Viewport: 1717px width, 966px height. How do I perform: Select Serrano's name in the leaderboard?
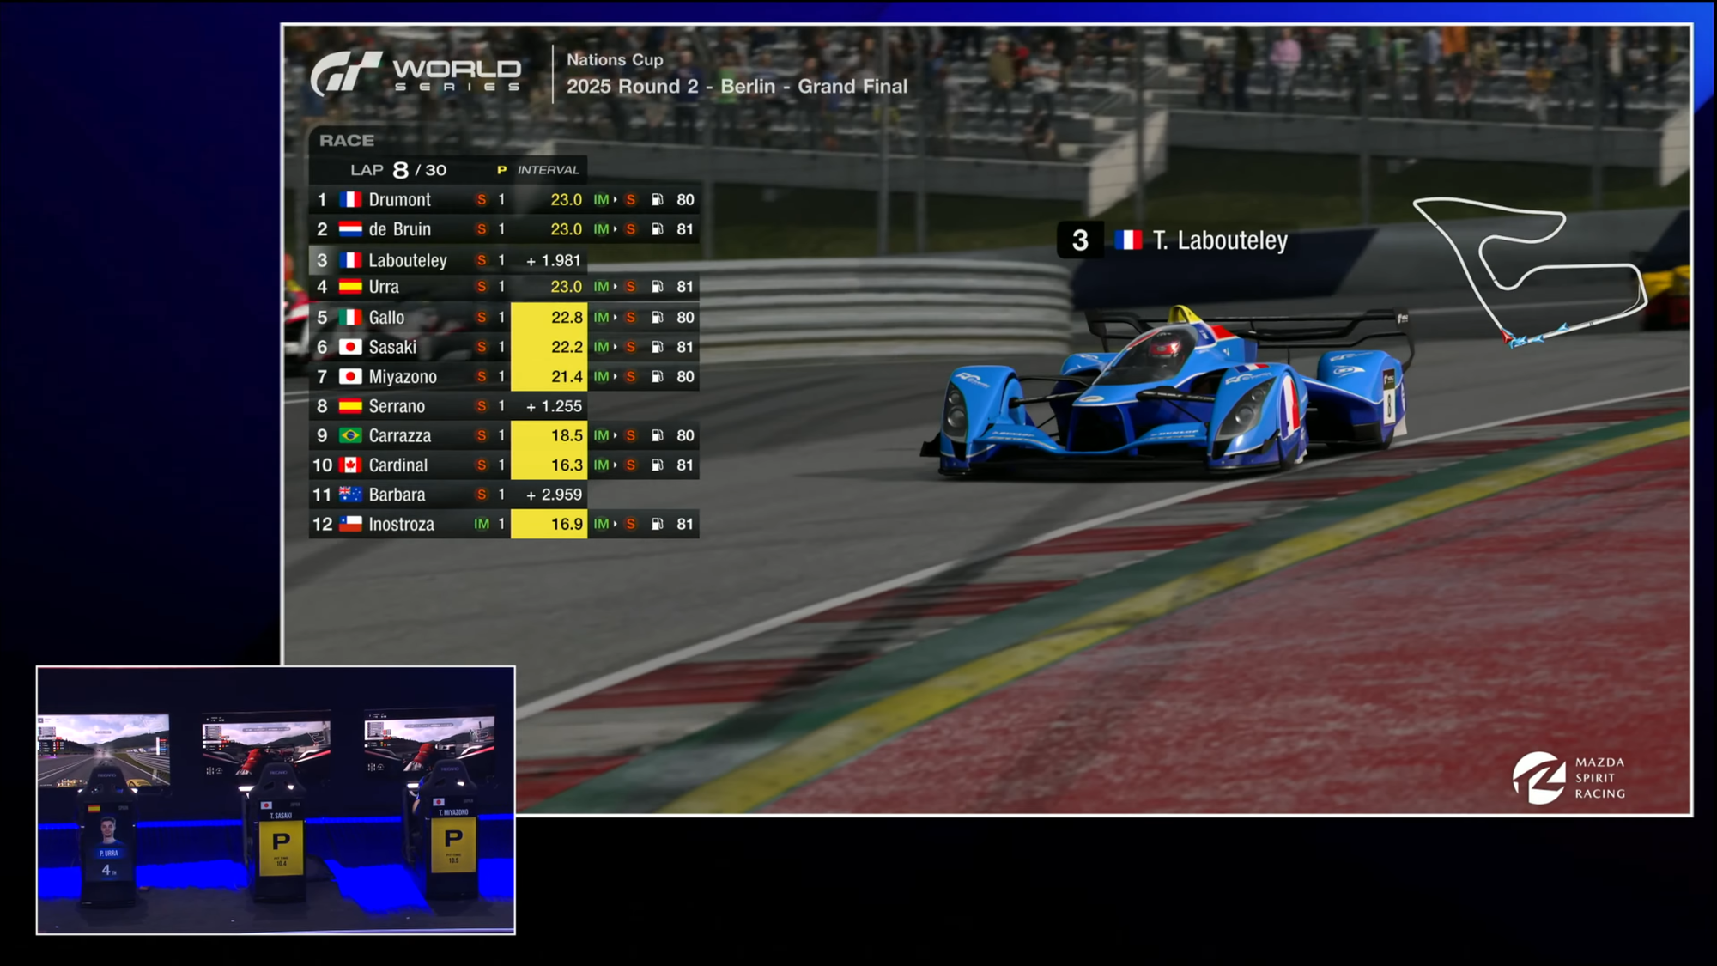point(397,406)
